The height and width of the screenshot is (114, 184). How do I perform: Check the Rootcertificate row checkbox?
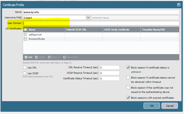(25, 39)
